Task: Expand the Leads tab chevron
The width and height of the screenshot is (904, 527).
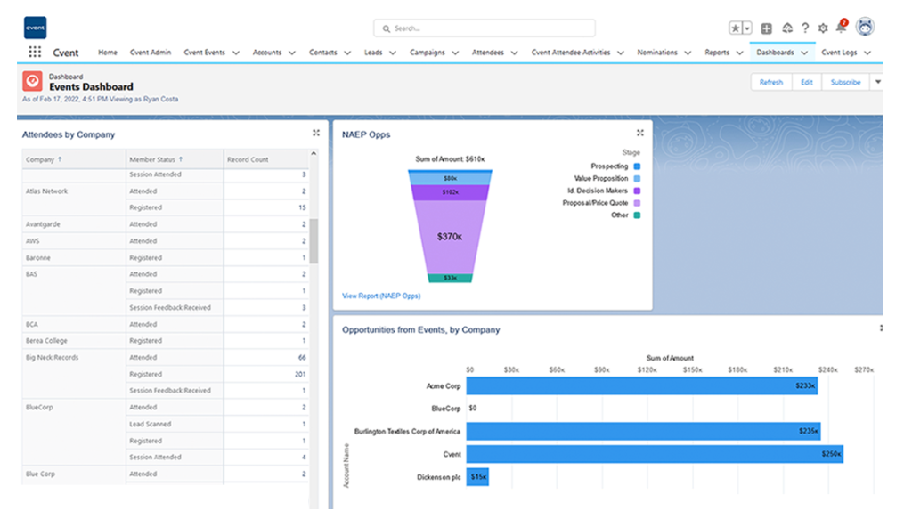Action: pos(393,53)
